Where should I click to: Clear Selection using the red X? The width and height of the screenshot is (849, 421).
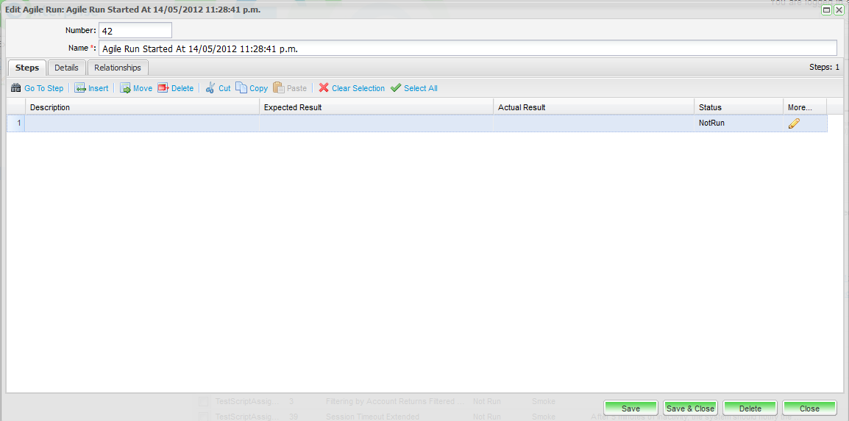coord(324,88)
